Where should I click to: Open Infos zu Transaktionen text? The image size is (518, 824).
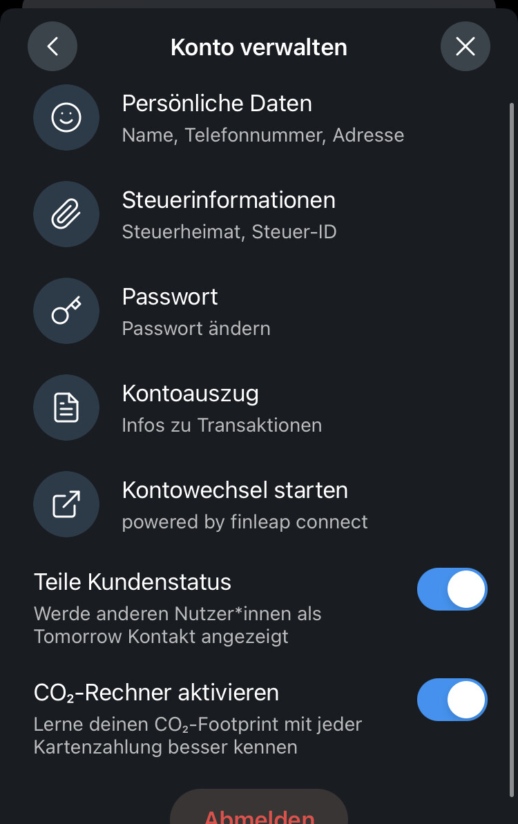[x=222, y=425]
